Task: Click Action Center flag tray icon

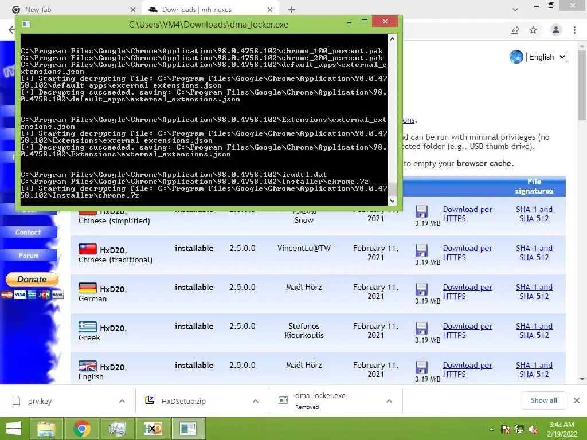Action: tap(505, 429)
